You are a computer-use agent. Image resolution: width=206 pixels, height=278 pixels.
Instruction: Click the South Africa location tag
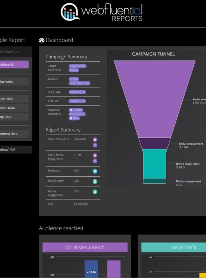(x=78, y=66)
